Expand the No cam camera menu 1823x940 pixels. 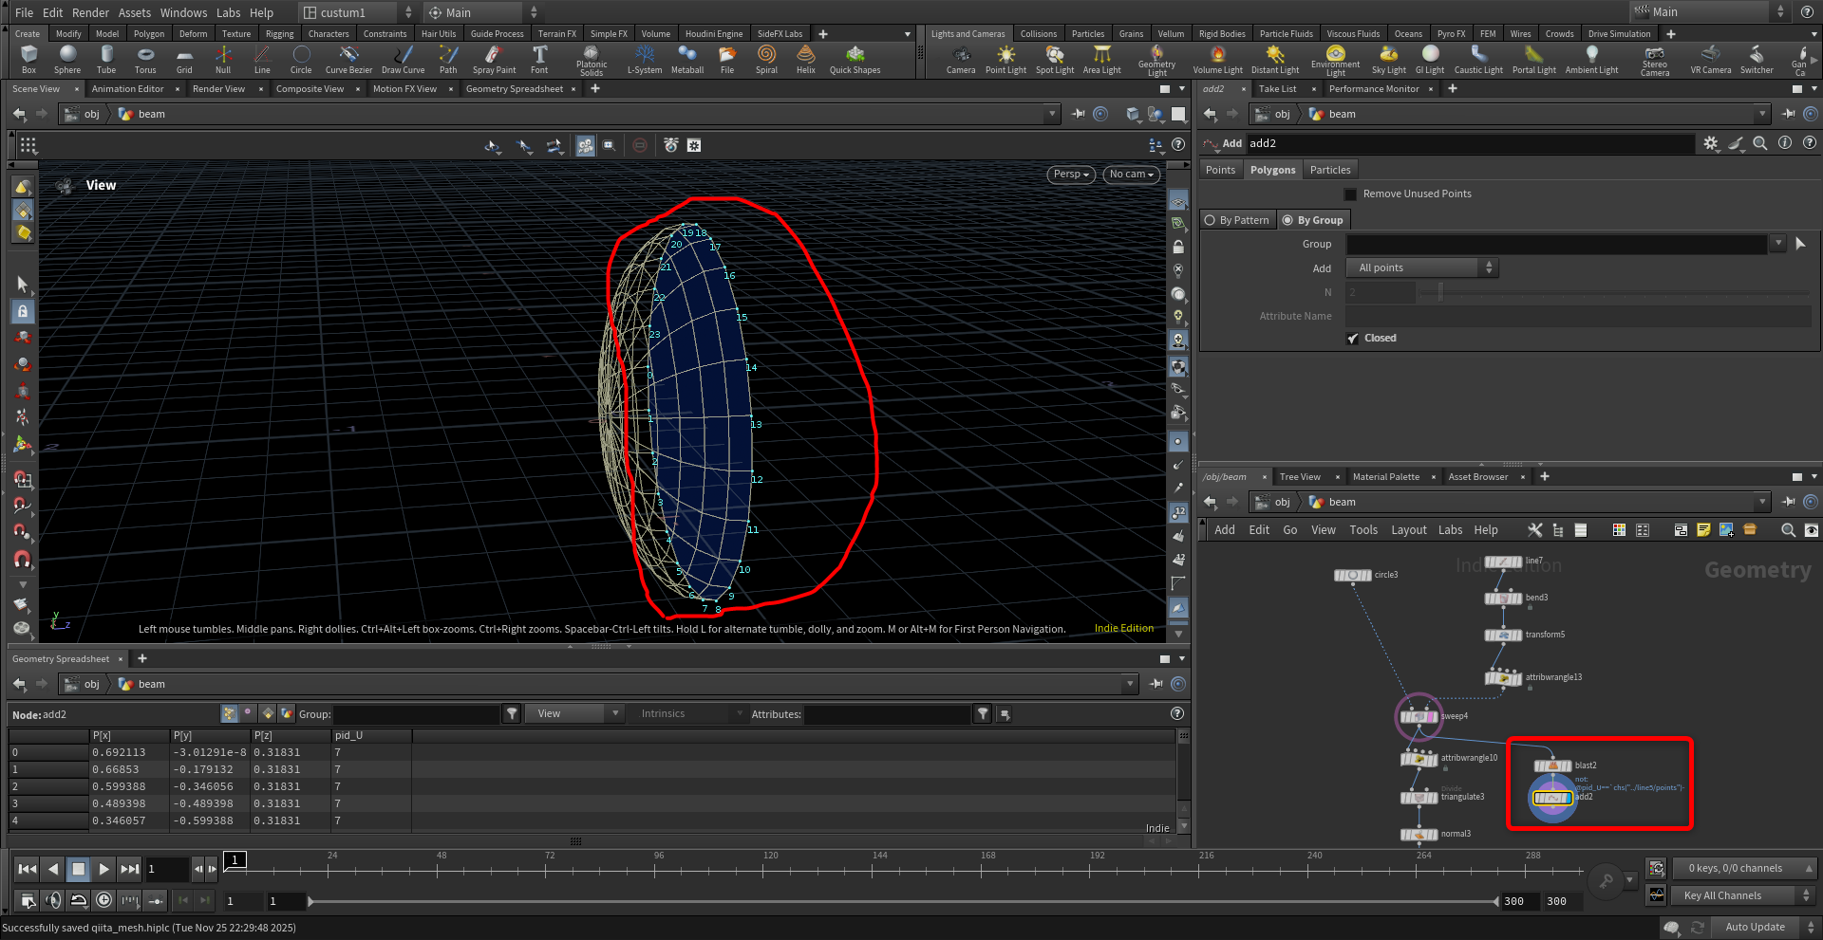1131,175
